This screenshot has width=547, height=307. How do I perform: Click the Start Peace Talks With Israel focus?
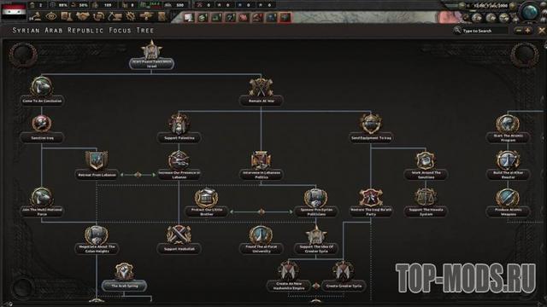(151, 55)
